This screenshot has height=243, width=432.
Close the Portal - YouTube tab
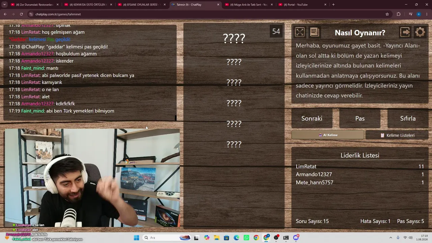[x=325, y=5]
